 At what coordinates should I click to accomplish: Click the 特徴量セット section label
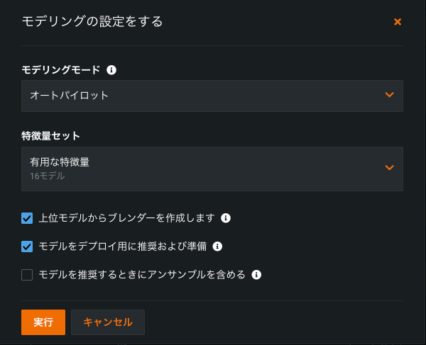pyautogui.click(x=50, y=136)
